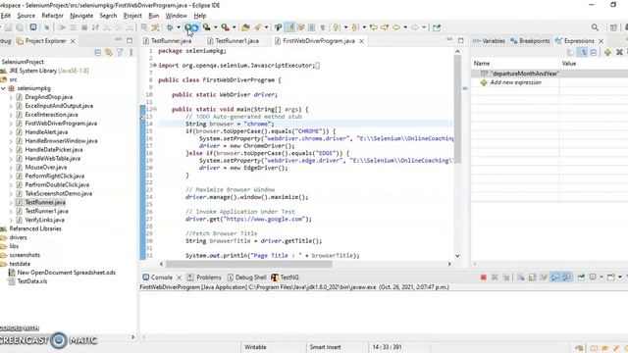Switch to TestRunner1.java editor tab

pyautogui.click(x=234, y=41)
